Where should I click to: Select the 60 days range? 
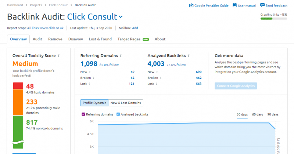(x=258, y=114)
